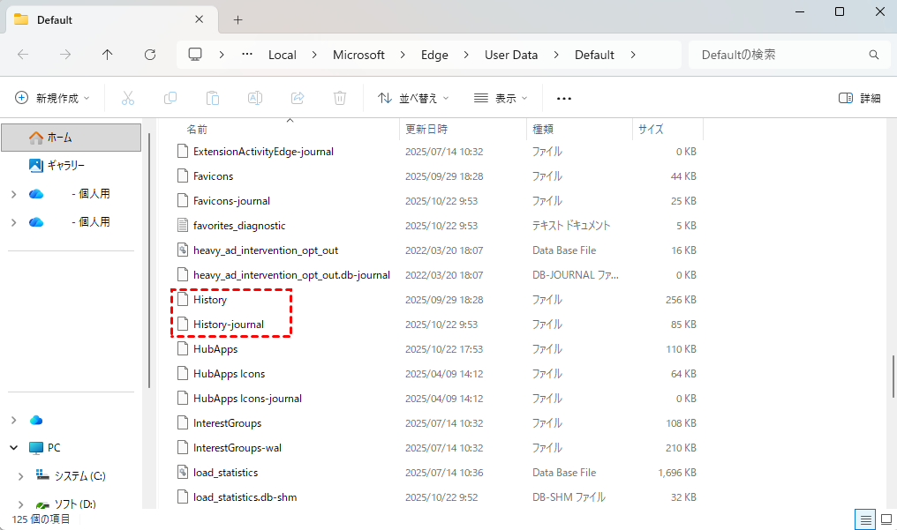Click the Delete trash can icon

340,98
